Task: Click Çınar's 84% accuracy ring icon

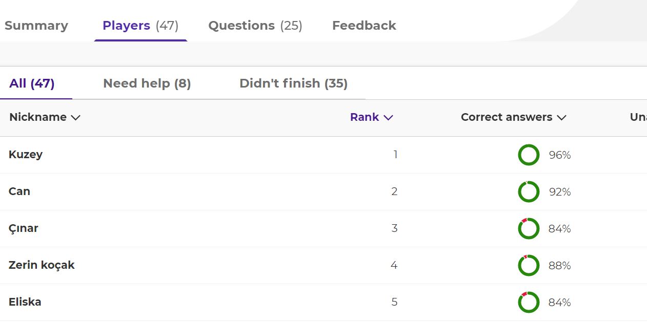Action: pyautogui.click(x=529, y=229)
